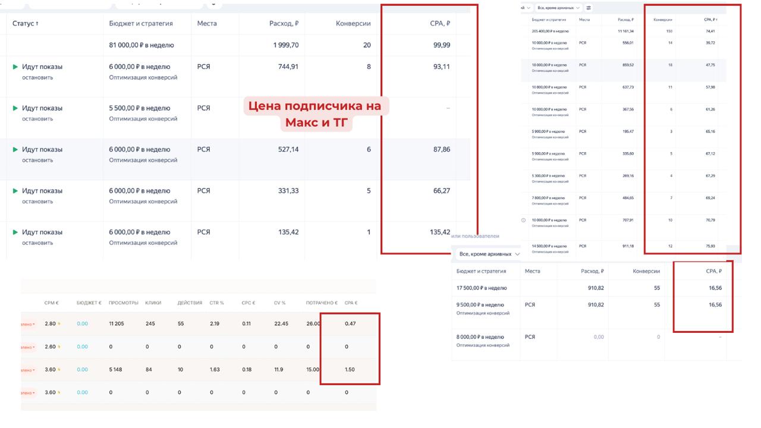Stop the campaign with 331,33 spend via 'остановить'
The image size is (761, 428).
(37, 202)
